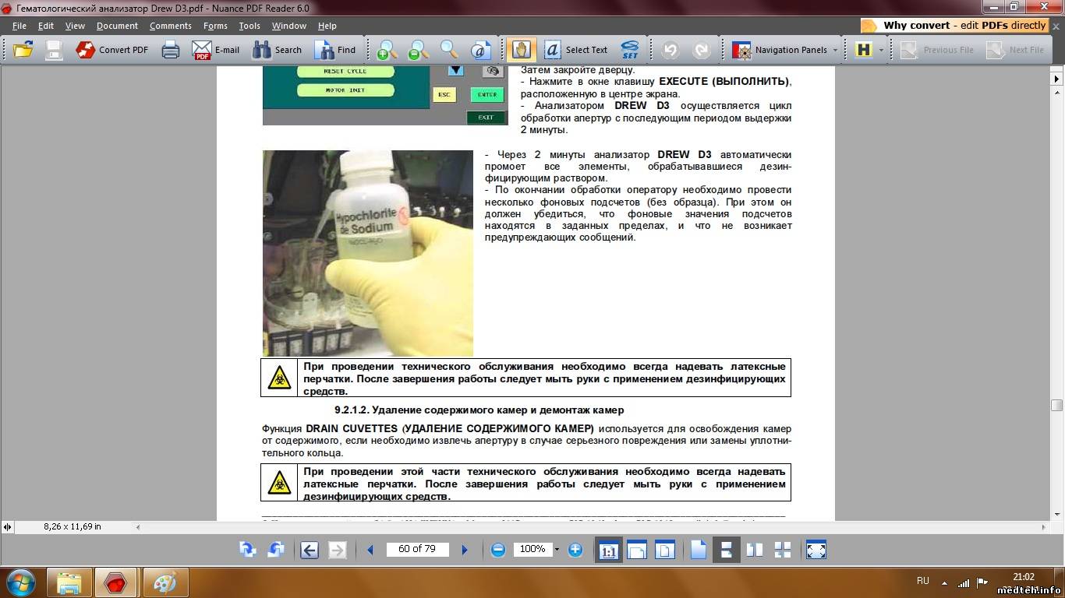Click the zoom in magnifier with plus
The height and width of the screenshot is (598, 1065).
point(386,50)
